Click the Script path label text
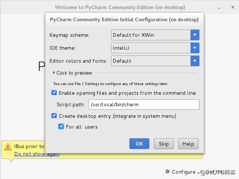 point(70,104)
